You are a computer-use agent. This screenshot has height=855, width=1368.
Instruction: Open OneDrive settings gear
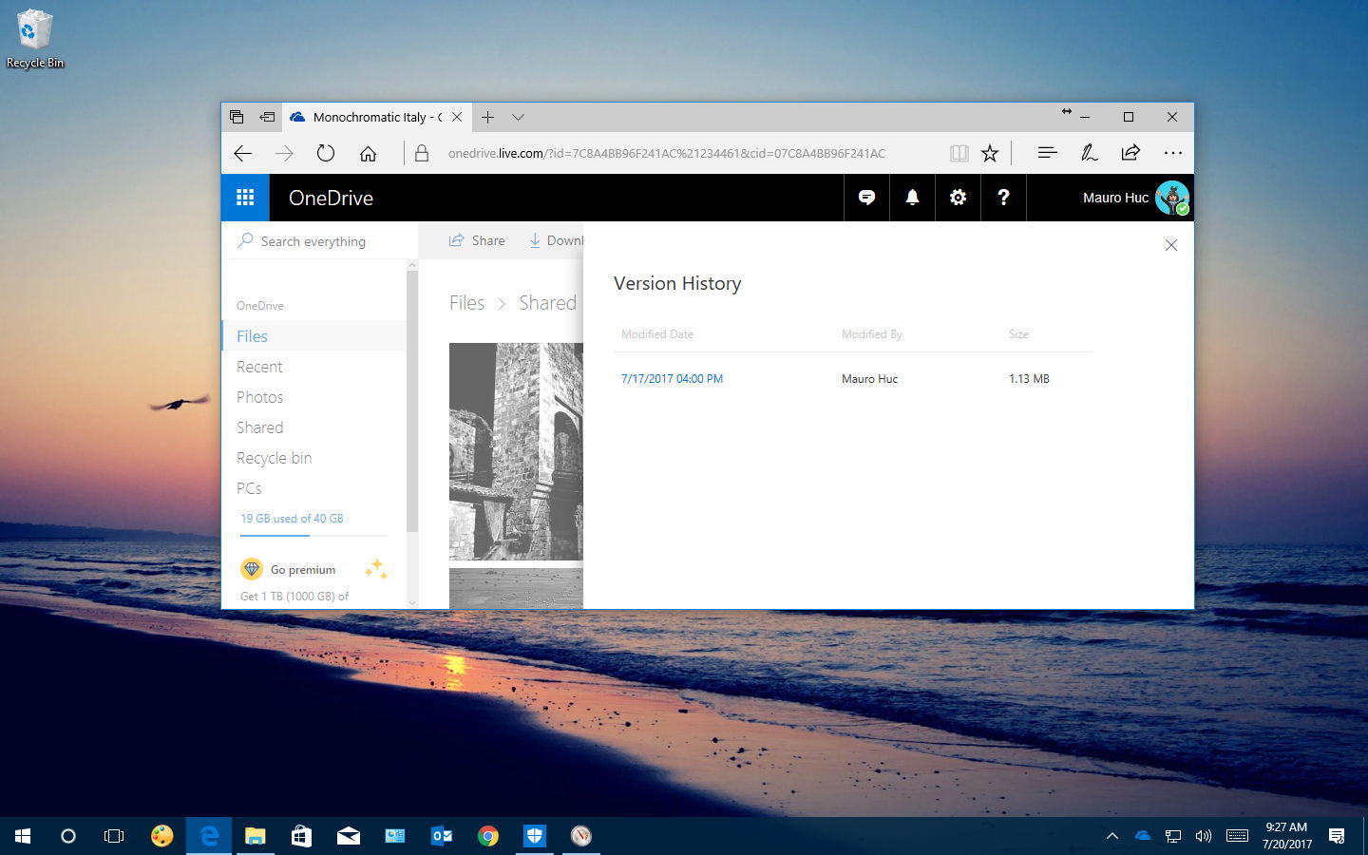958,198
